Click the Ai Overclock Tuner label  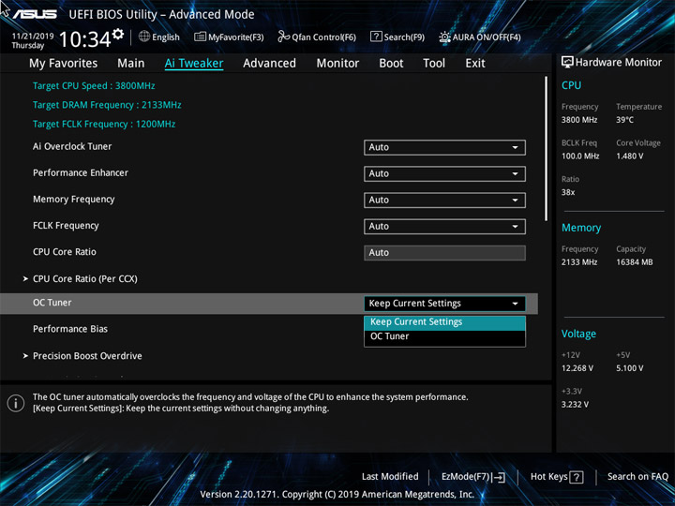click(x=72, y=146)
